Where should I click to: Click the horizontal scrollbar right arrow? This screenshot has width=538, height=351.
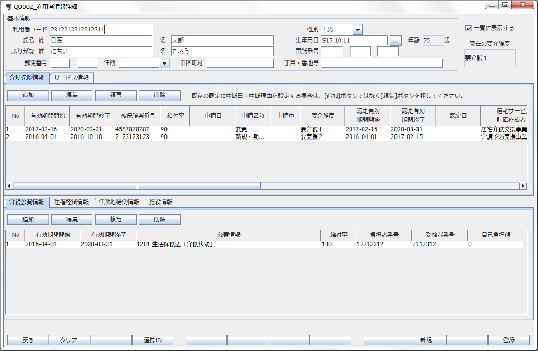click(x=523, y=185)
